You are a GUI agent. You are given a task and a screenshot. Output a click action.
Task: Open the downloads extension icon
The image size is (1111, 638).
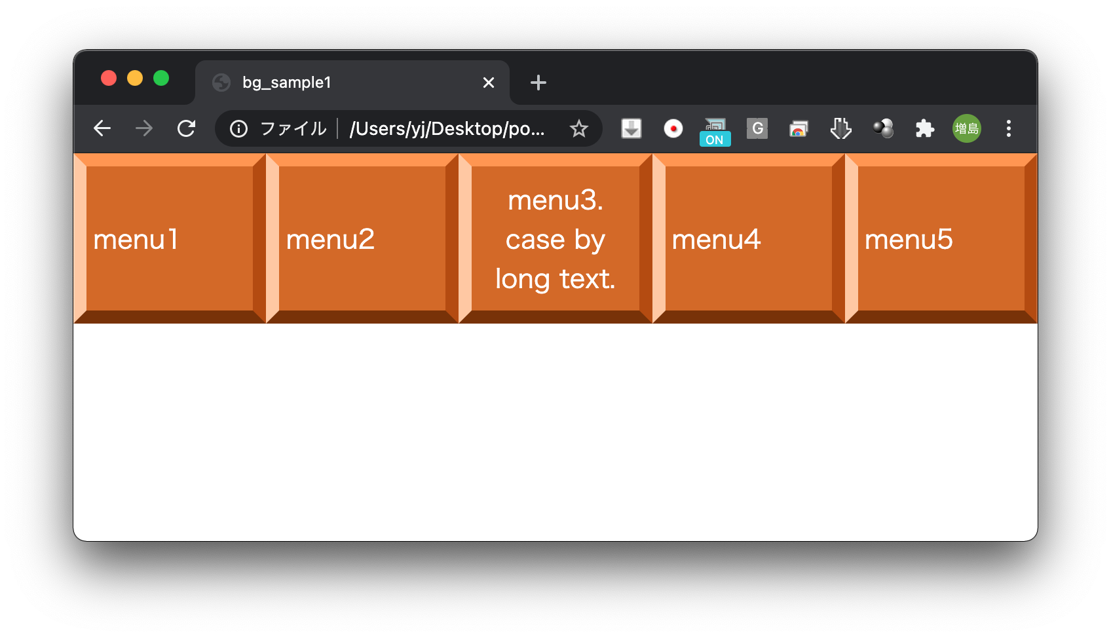click(x=630, y=128)
